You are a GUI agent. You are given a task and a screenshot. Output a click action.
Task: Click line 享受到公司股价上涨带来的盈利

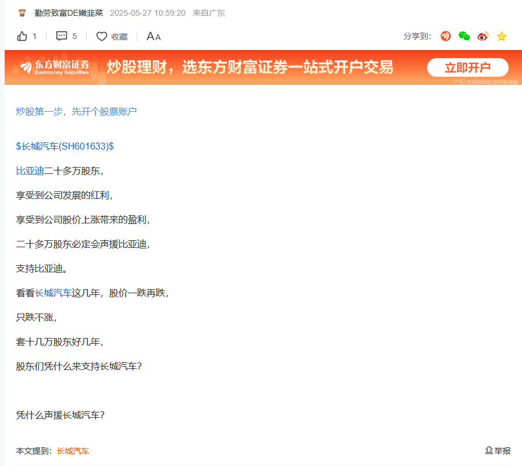(83, 220)
